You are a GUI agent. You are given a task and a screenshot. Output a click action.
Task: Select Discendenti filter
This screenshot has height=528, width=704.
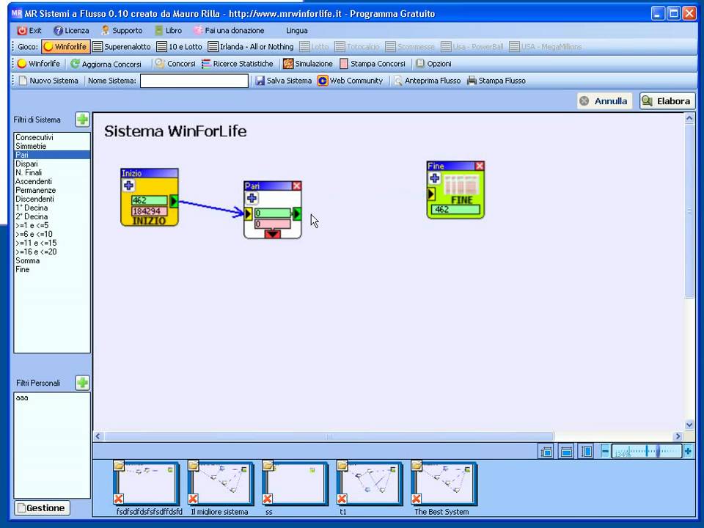(x=52, y=199)
